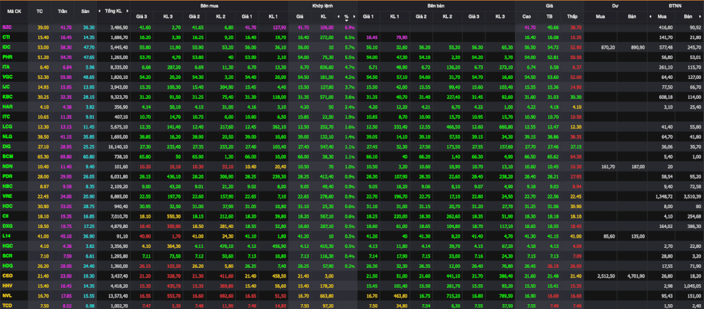Sort the table by % change column

(x=346, y=17)
